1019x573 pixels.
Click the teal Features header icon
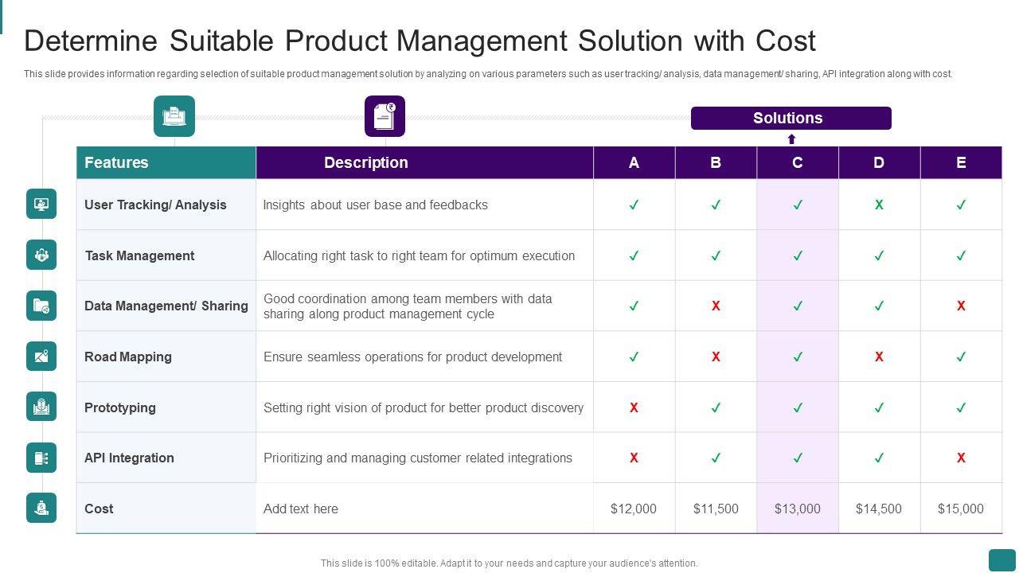pyautogui.click(x=174, y=116)
